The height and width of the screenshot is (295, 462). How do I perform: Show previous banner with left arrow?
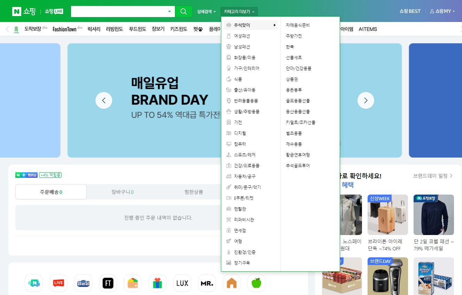[x=104, y=100]
